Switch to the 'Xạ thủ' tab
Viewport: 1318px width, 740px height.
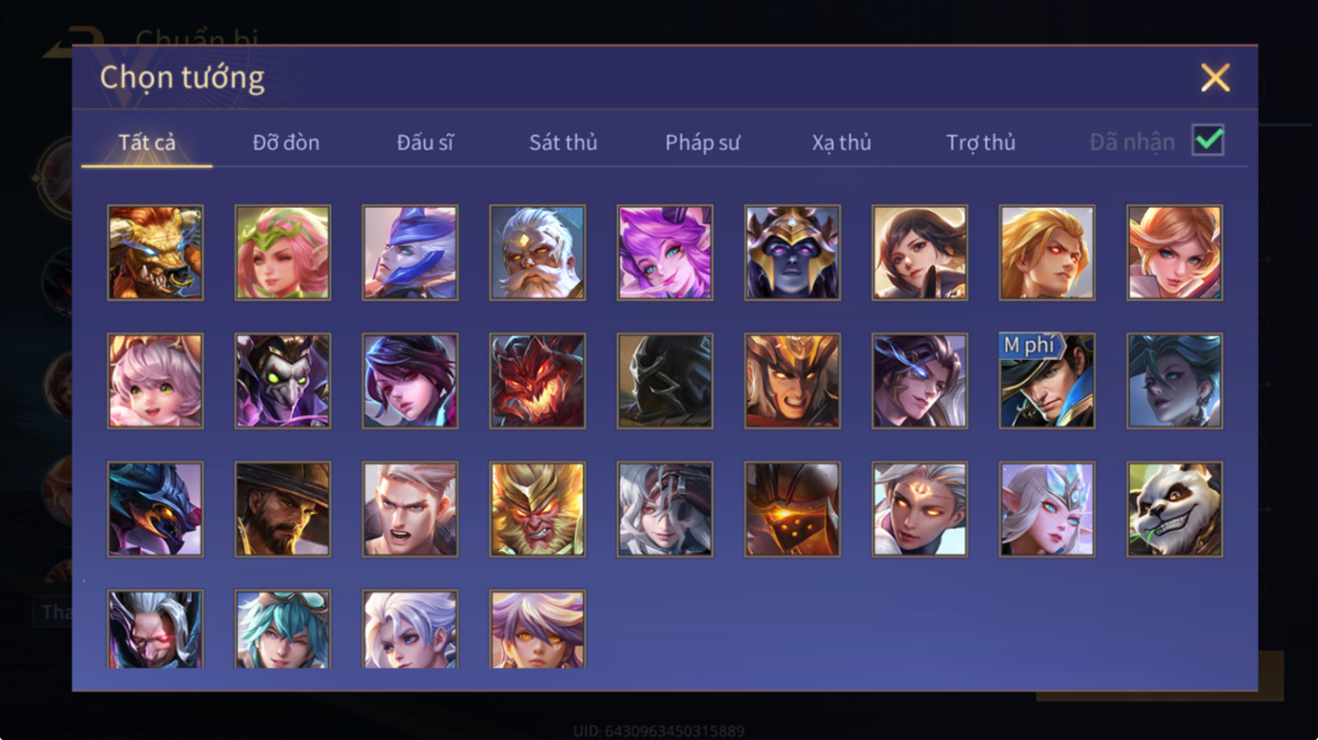pyautogui.click(x=841, y=143)
